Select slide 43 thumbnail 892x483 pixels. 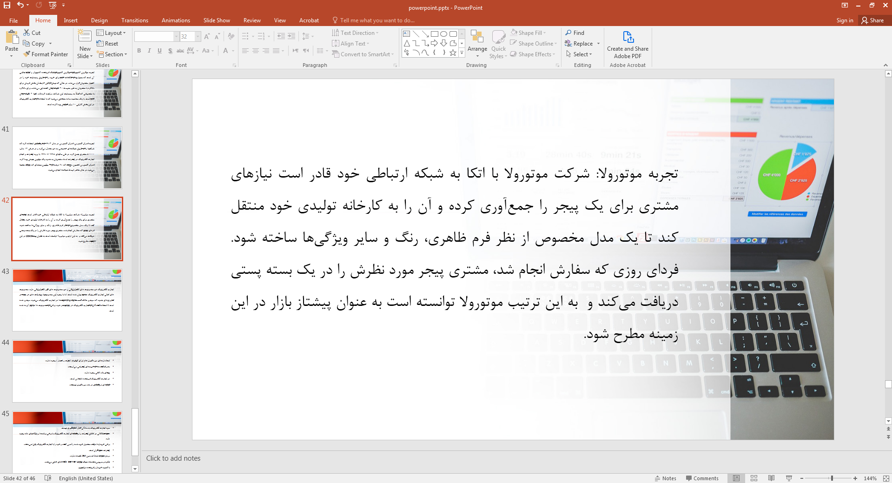click(x=67, y=300)
